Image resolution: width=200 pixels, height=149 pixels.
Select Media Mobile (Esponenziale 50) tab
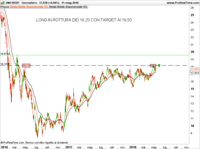click(x=68, y=6)
